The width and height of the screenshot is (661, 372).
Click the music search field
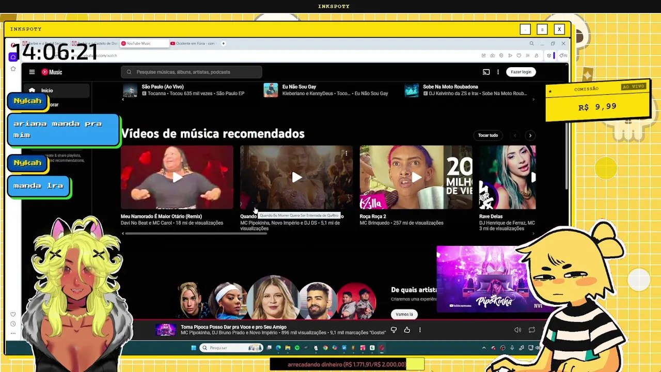pyautogui.click(x=192, y=72)
